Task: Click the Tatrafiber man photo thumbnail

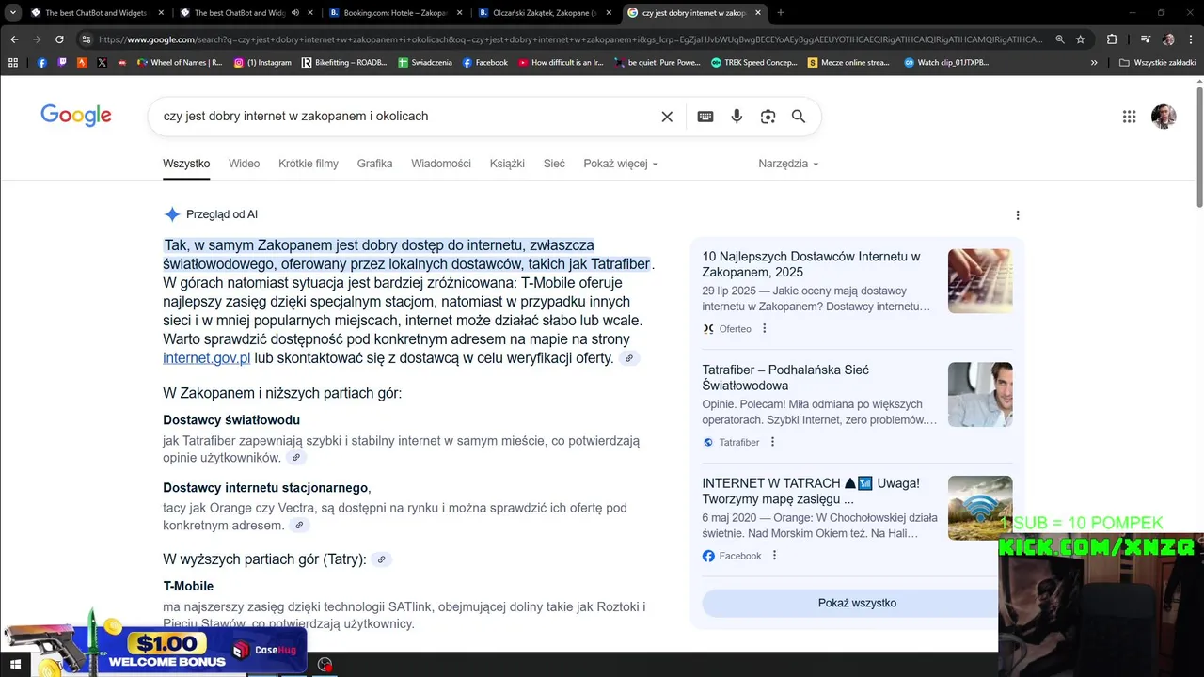Action: pos(980,395)
